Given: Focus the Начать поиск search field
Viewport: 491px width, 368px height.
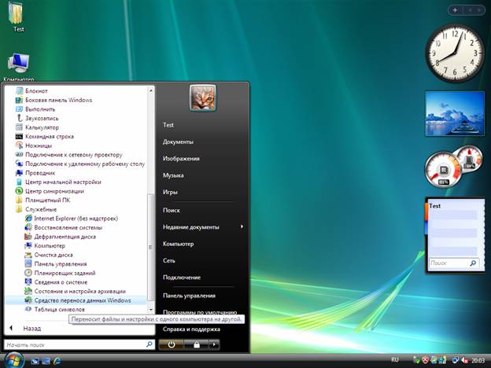Looking at the screenshot, I should 79,344.
